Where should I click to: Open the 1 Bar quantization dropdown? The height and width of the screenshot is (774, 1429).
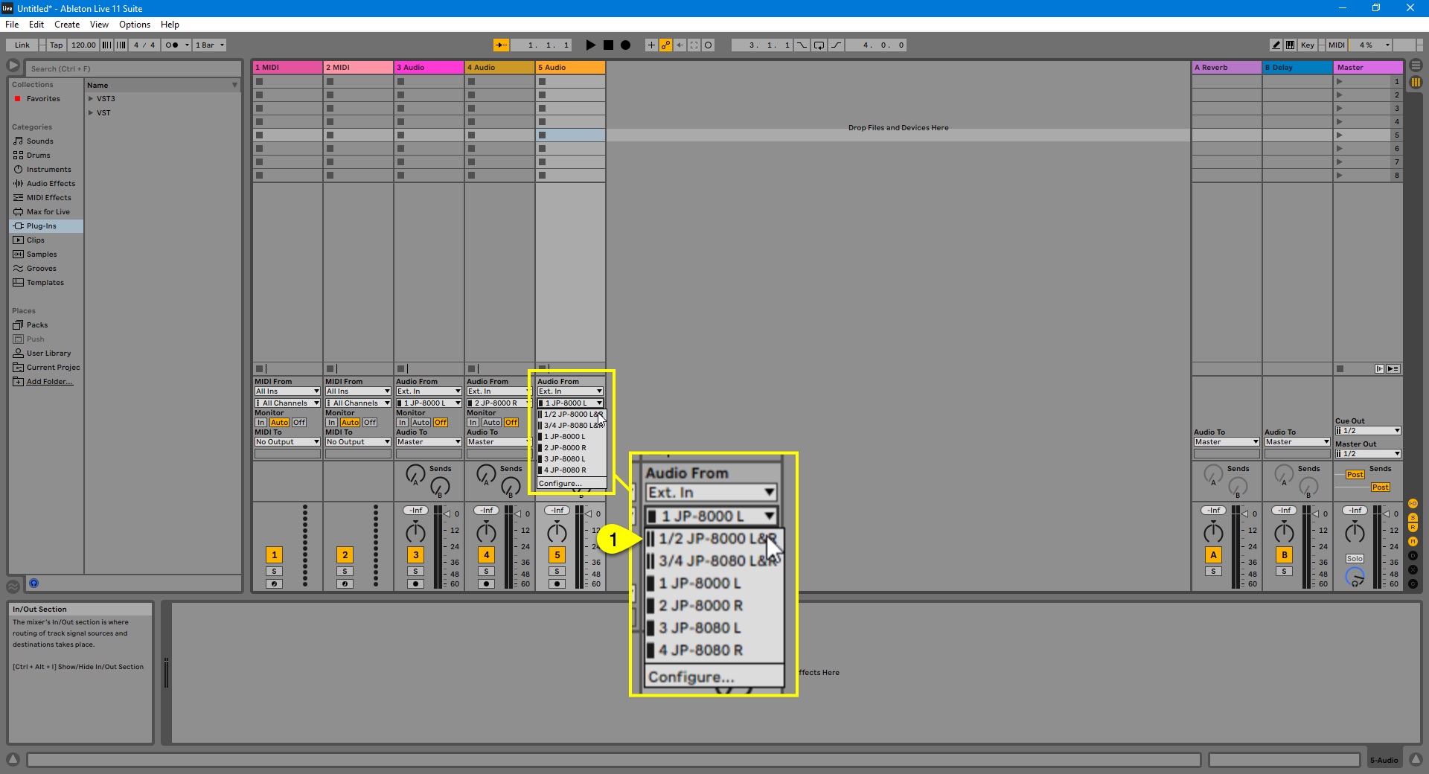pos(209,45)
